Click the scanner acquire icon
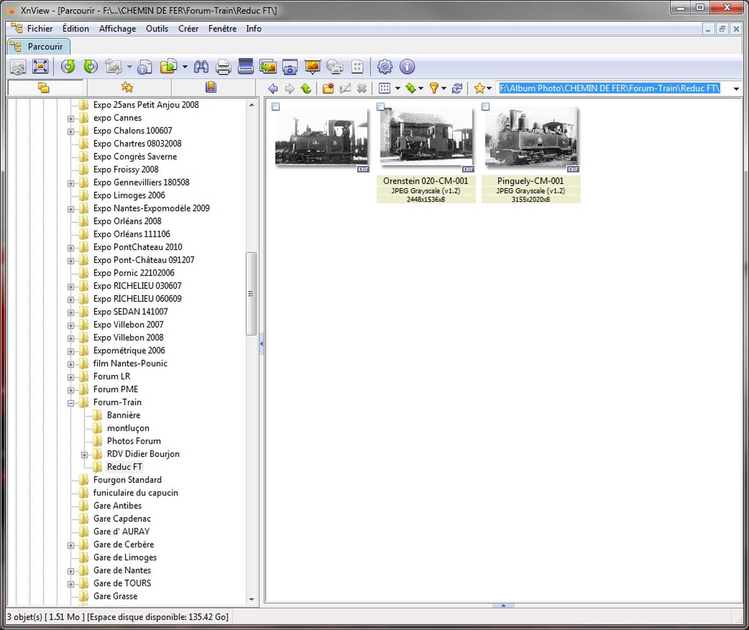The height and width of the screenshot is (630, 749). (246, 67)
